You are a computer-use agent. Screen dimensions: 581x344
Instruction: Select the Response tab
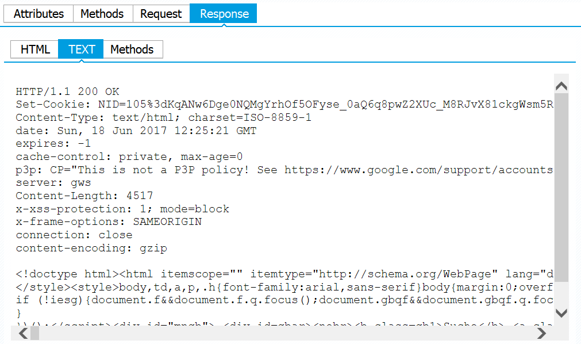click(x=224, y=14)
